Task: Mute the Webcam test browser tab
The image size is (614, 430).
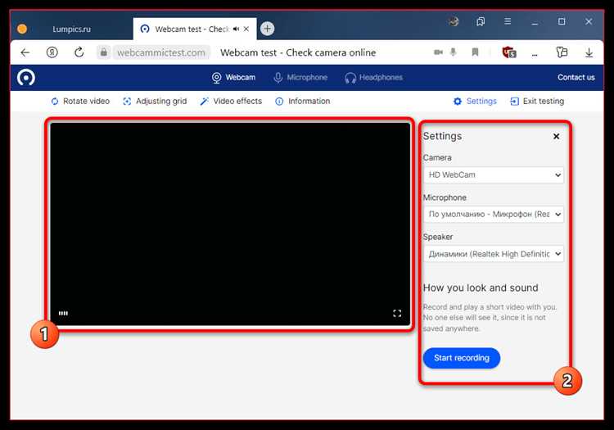Action: click(236, 29)
